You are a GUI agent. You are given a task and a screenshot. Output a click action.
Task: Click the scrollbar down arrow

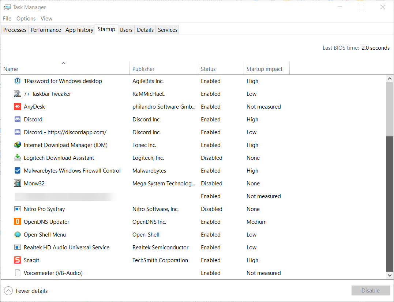(390, 275)
